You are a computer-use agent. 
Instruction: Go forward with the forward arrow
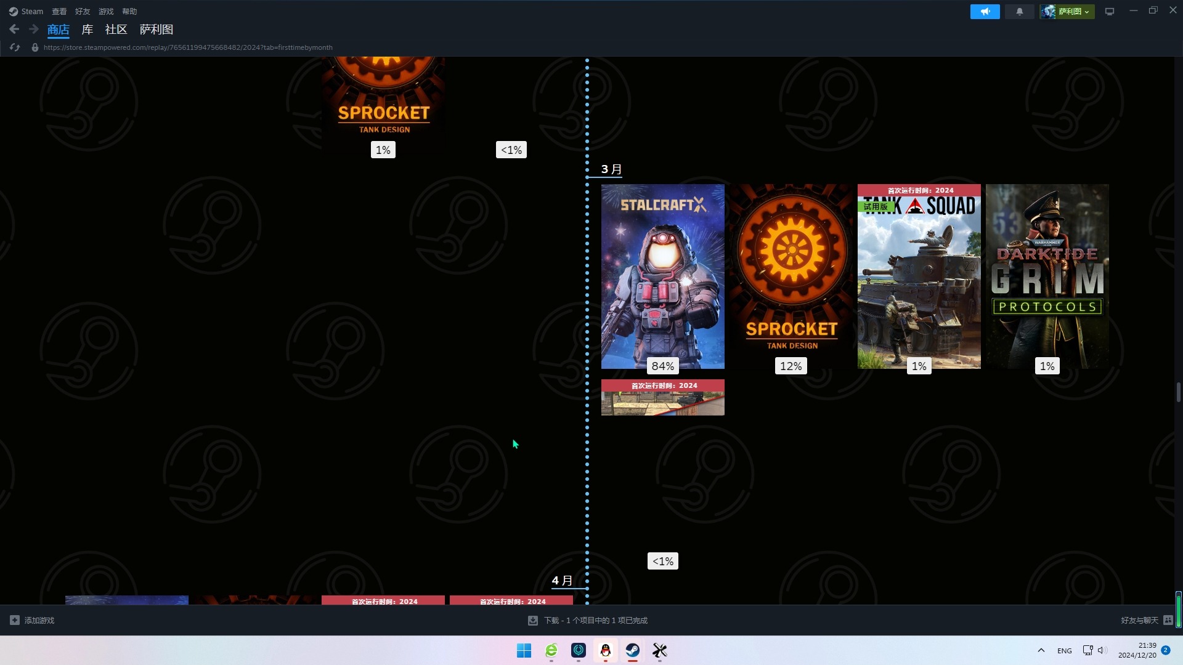pyautogui.click(x=34, y=29)
